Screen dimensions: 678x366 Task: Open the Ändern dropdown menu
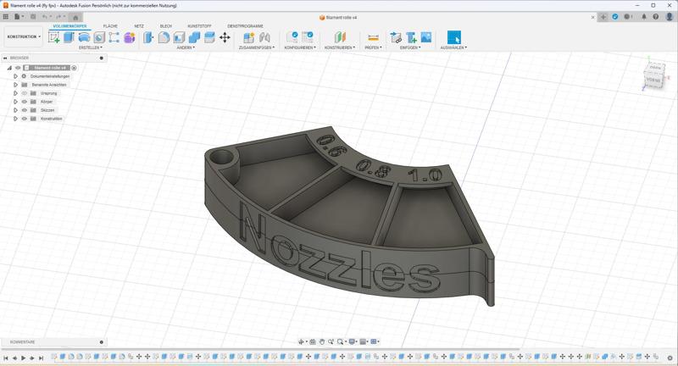(186, 47)
